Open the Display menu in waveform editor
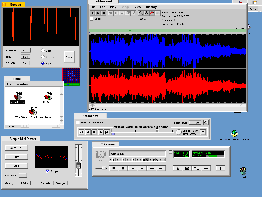Viewport: 262px width, 197px height. coord(151,7)
